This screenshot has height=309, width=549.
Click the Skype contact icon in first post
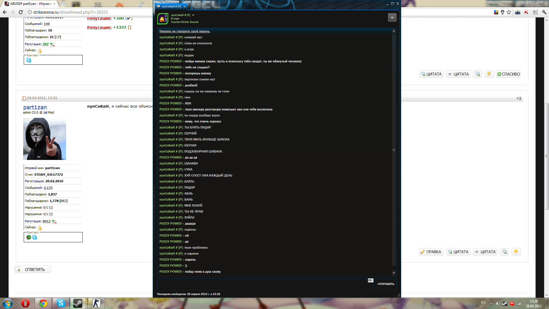(29, 60)
